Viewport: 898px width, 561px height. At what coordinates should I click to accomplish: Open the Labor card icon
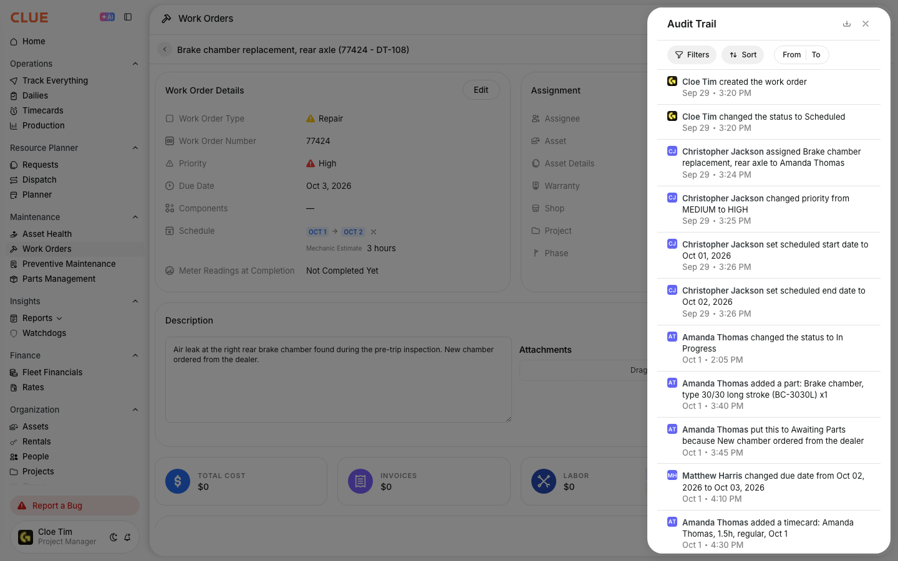point(544,481)
